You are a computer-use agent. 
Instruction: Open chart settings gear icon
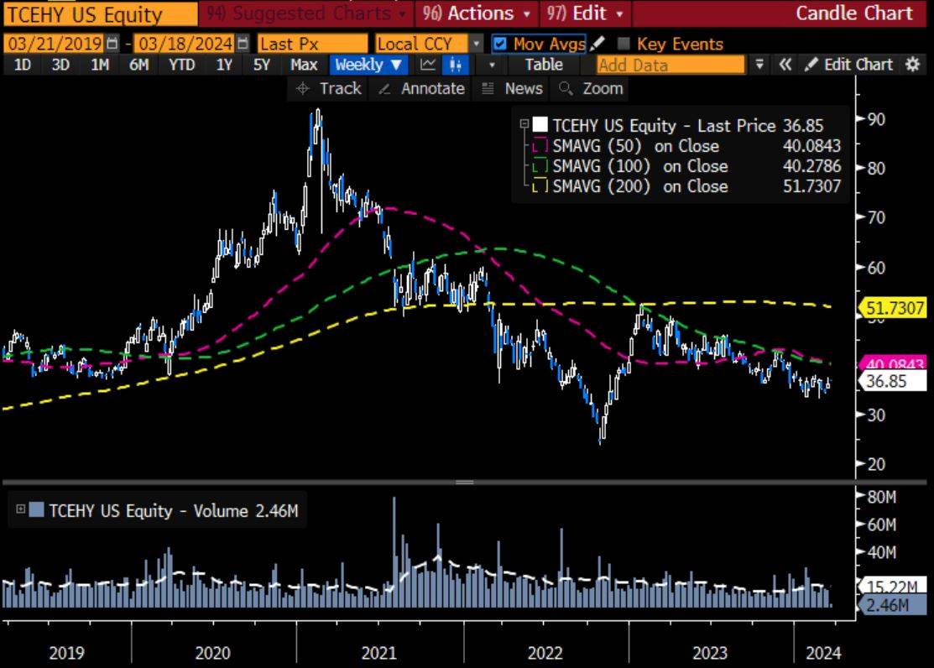912,65
